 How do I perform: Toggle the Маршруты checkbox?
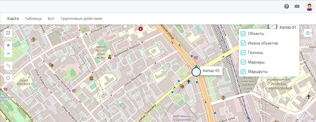[x=243, y=72]
